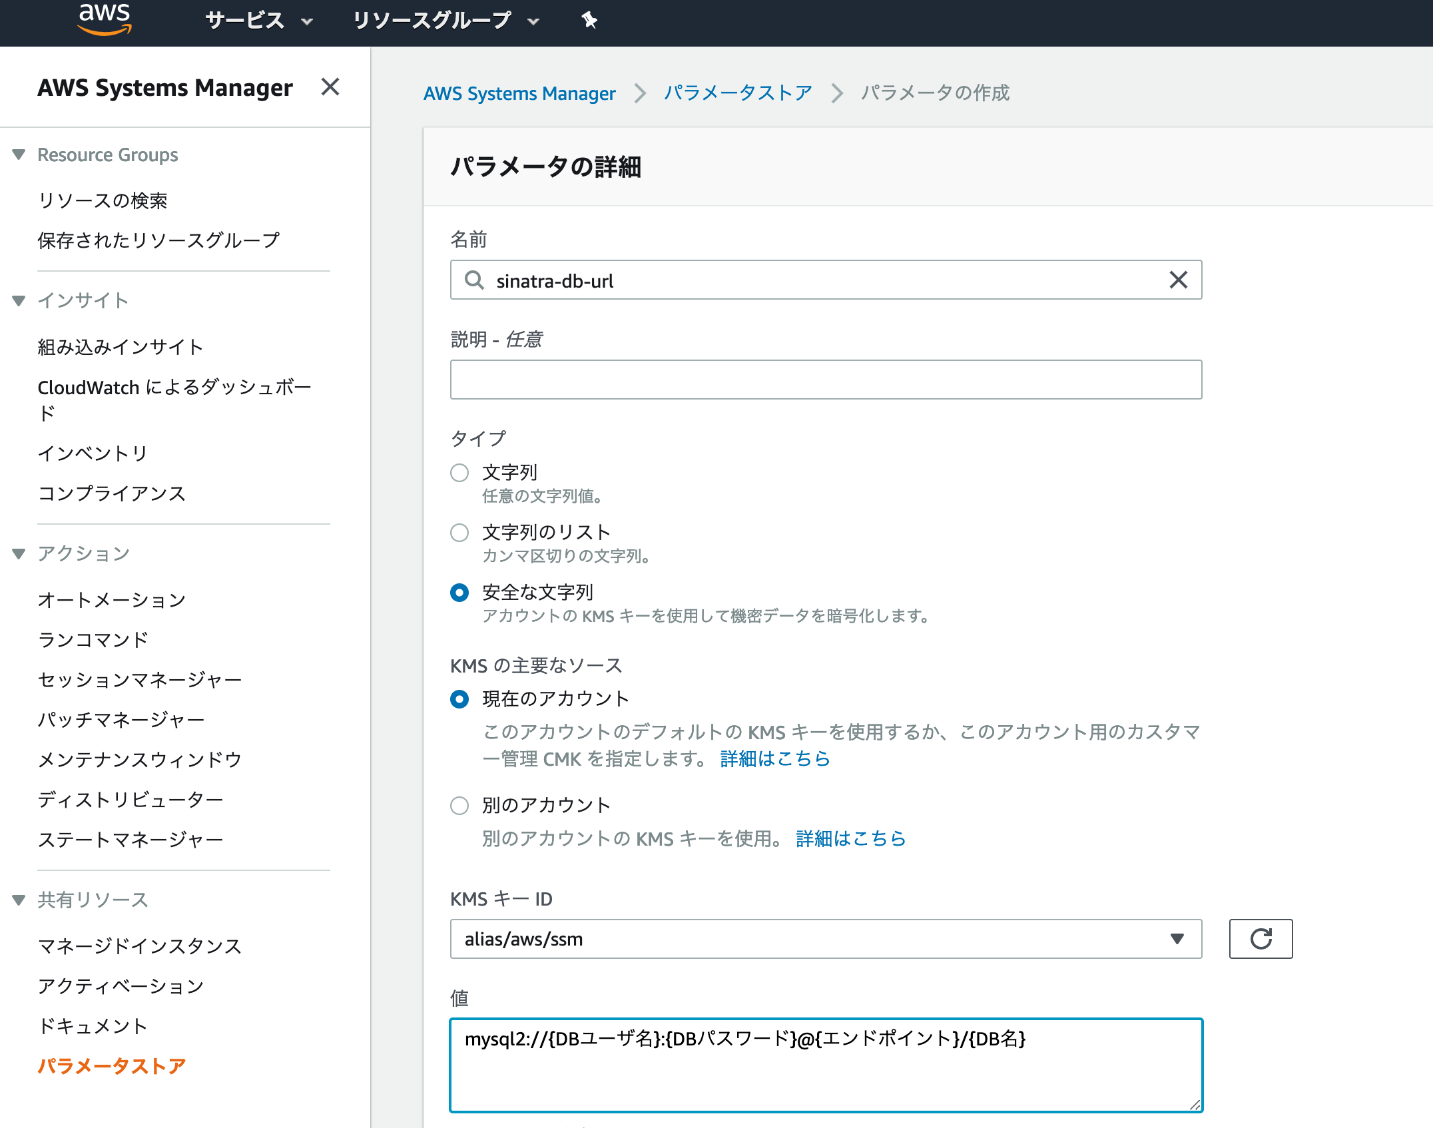Viewport: 1433px width, 1128px height.
Task: Open セッションマネージャー in sidebar
Action: click(x=139, y=680)
